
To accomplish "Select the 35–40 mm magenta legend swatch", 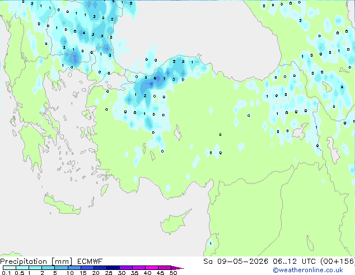I will (138, 268).
